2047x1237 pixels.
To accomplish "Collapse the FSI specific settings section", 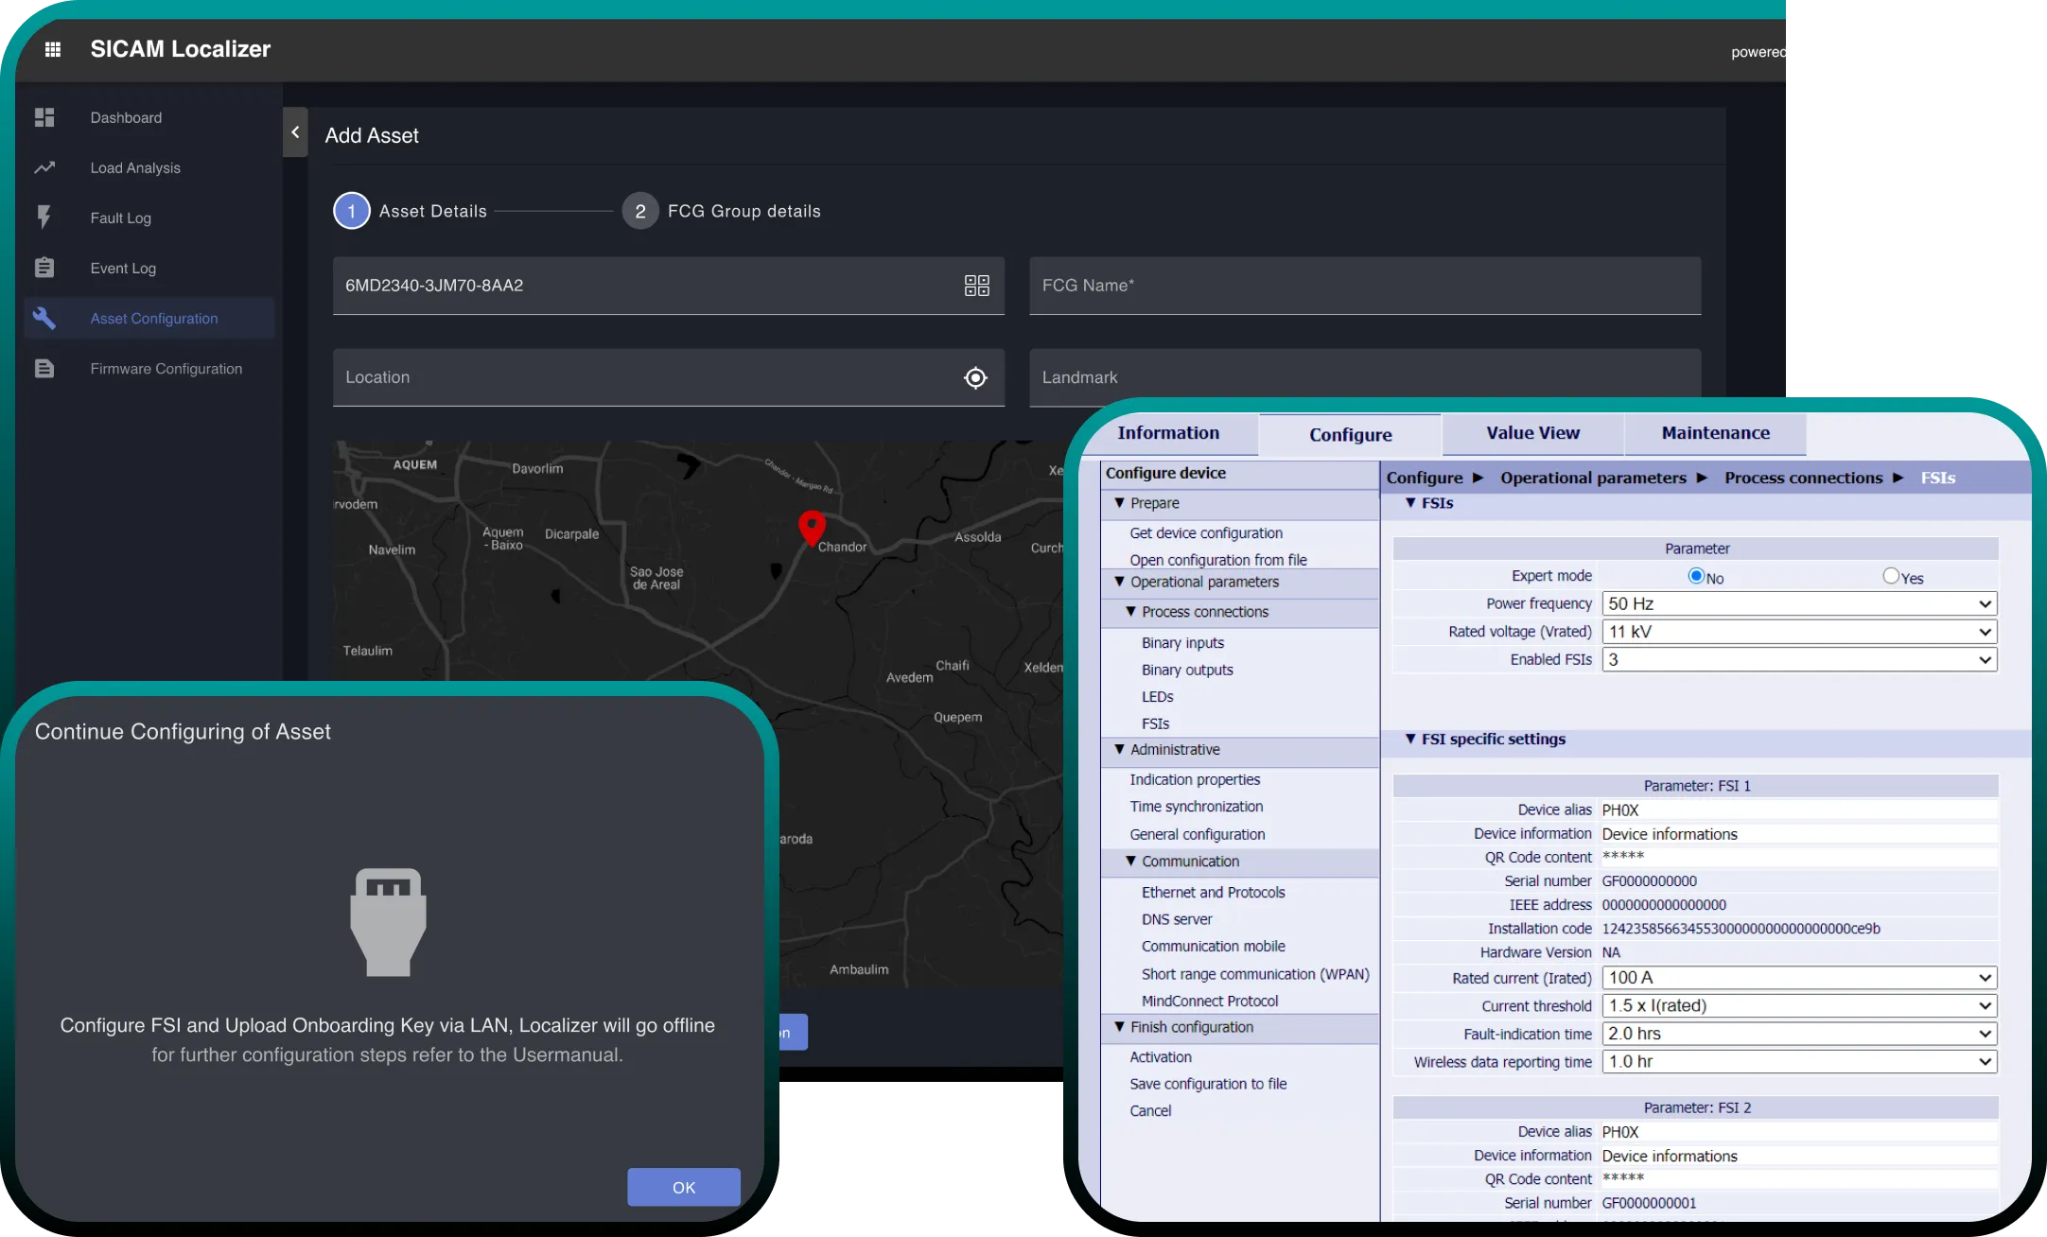I will click(1410, 739).
